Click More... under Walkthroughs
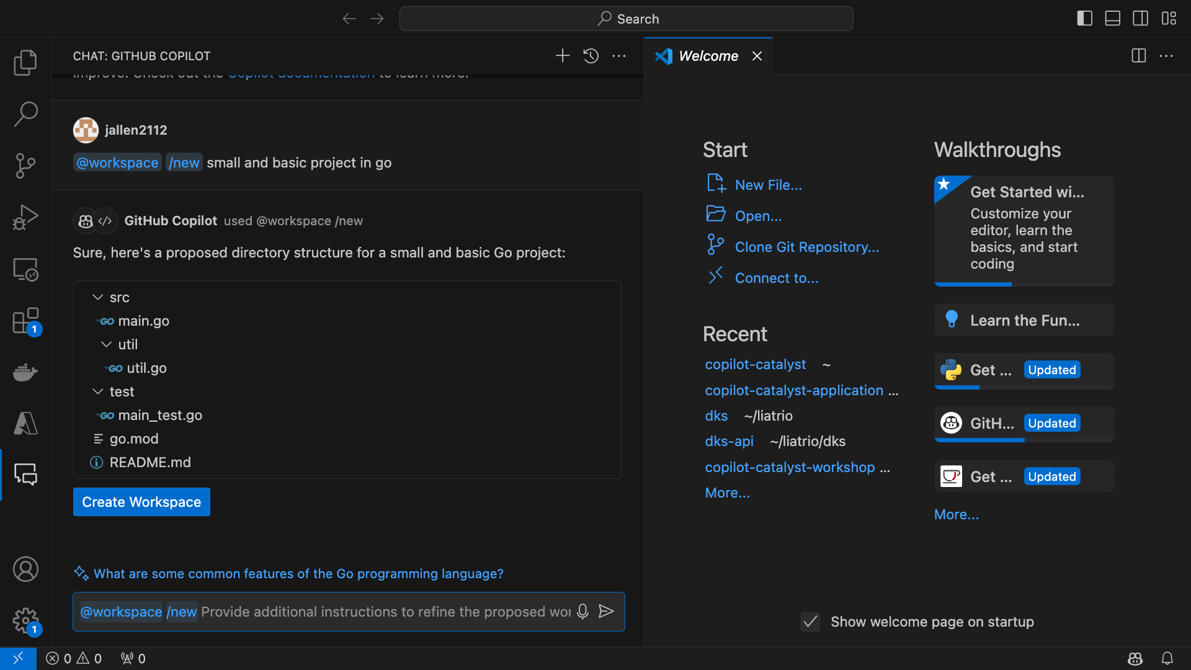The image size is (1191, 670). (956, 515)
